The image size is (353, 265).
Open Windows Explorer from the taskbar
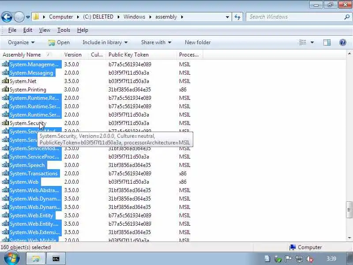[x=36, y=259]
